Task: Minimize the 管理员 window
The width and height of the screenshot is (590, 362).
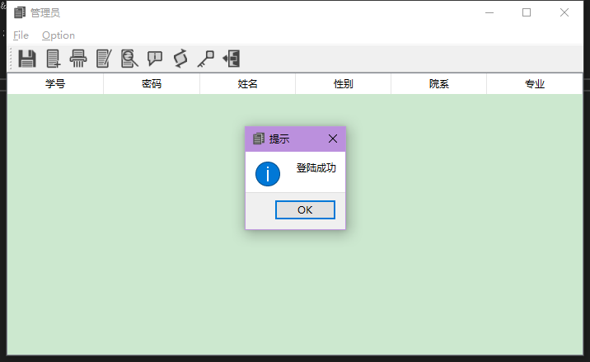Action: tap(489, 13)
